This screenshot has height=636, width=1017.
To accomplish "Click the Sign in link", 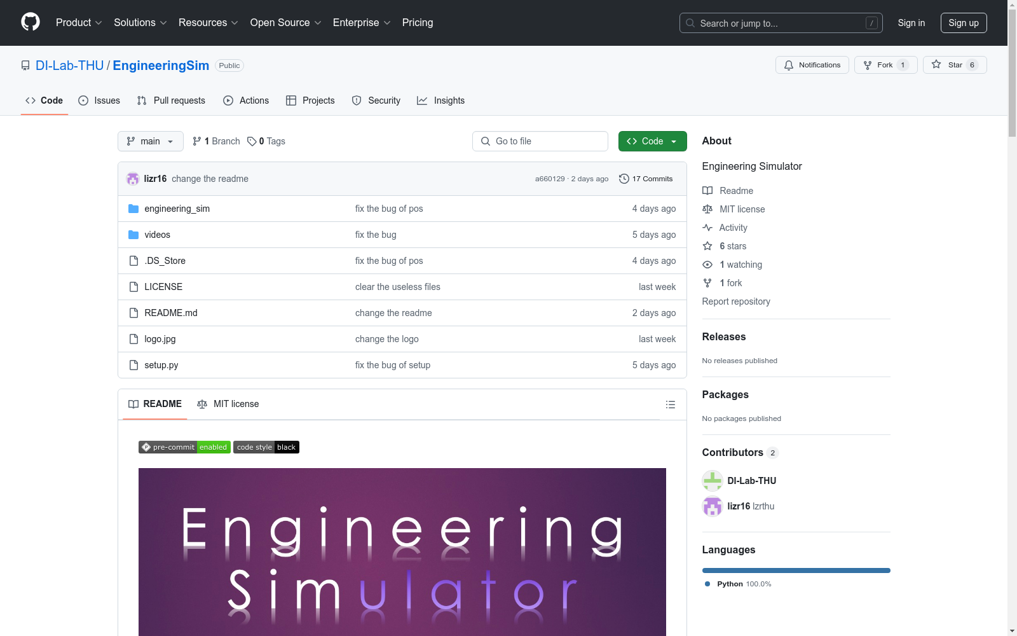I will pyautogui.click(x=911, y=23).
